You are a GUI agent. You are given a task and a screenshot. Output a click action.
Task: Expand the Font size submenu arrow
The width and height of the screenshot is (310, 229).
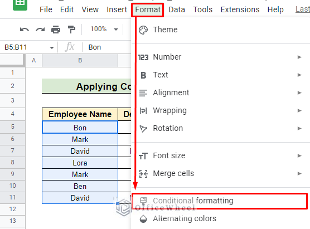pyautogui.click(x=299, y=155)
